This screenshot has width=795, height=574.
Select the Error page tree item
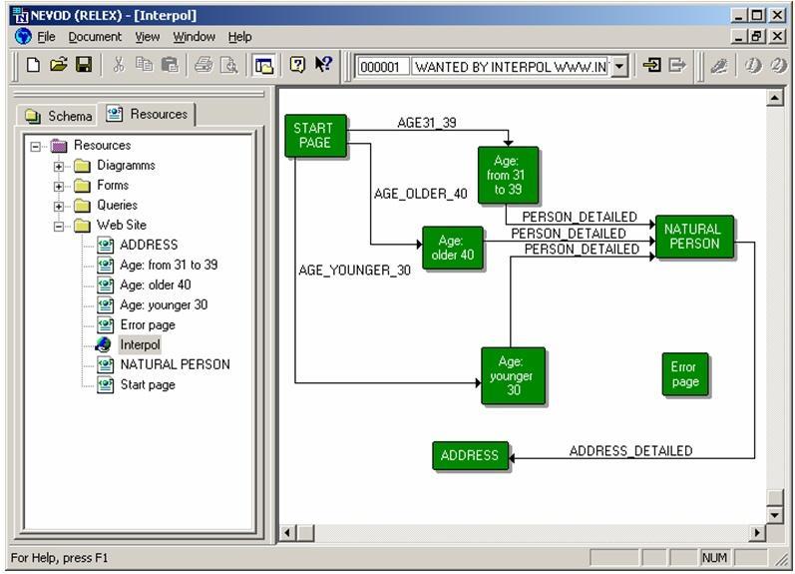coord(147,324)
